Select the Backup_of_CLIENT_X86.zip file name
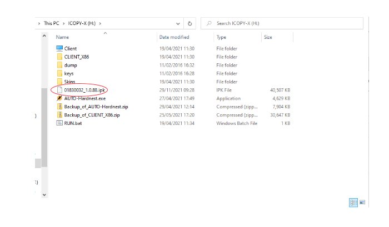The width and height of the screenshot is (389, 227). [92, 115]
